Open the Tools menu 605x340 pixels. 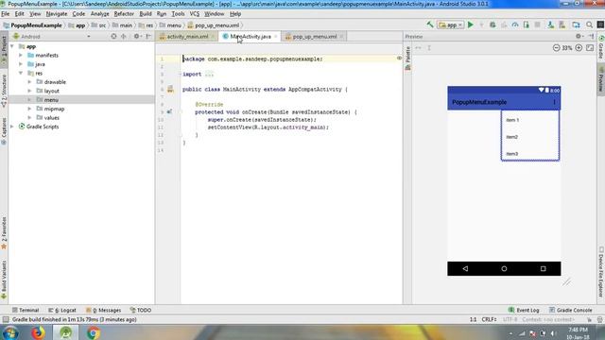178,14
